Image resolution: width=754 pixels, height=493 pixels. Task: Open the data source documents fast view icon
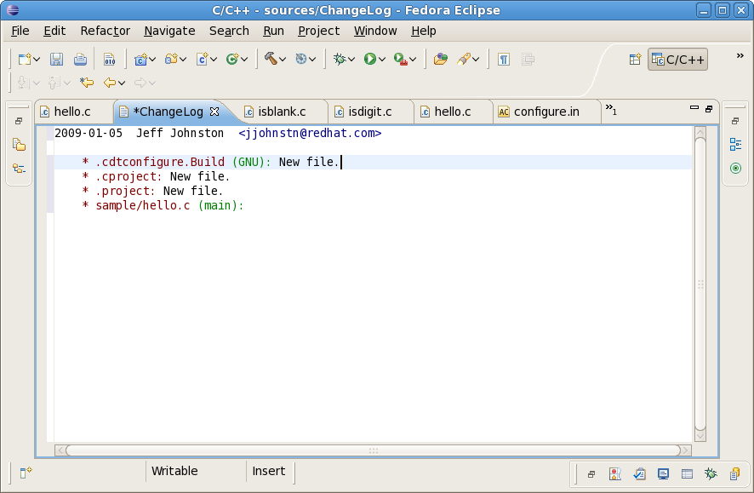[734, 473]
